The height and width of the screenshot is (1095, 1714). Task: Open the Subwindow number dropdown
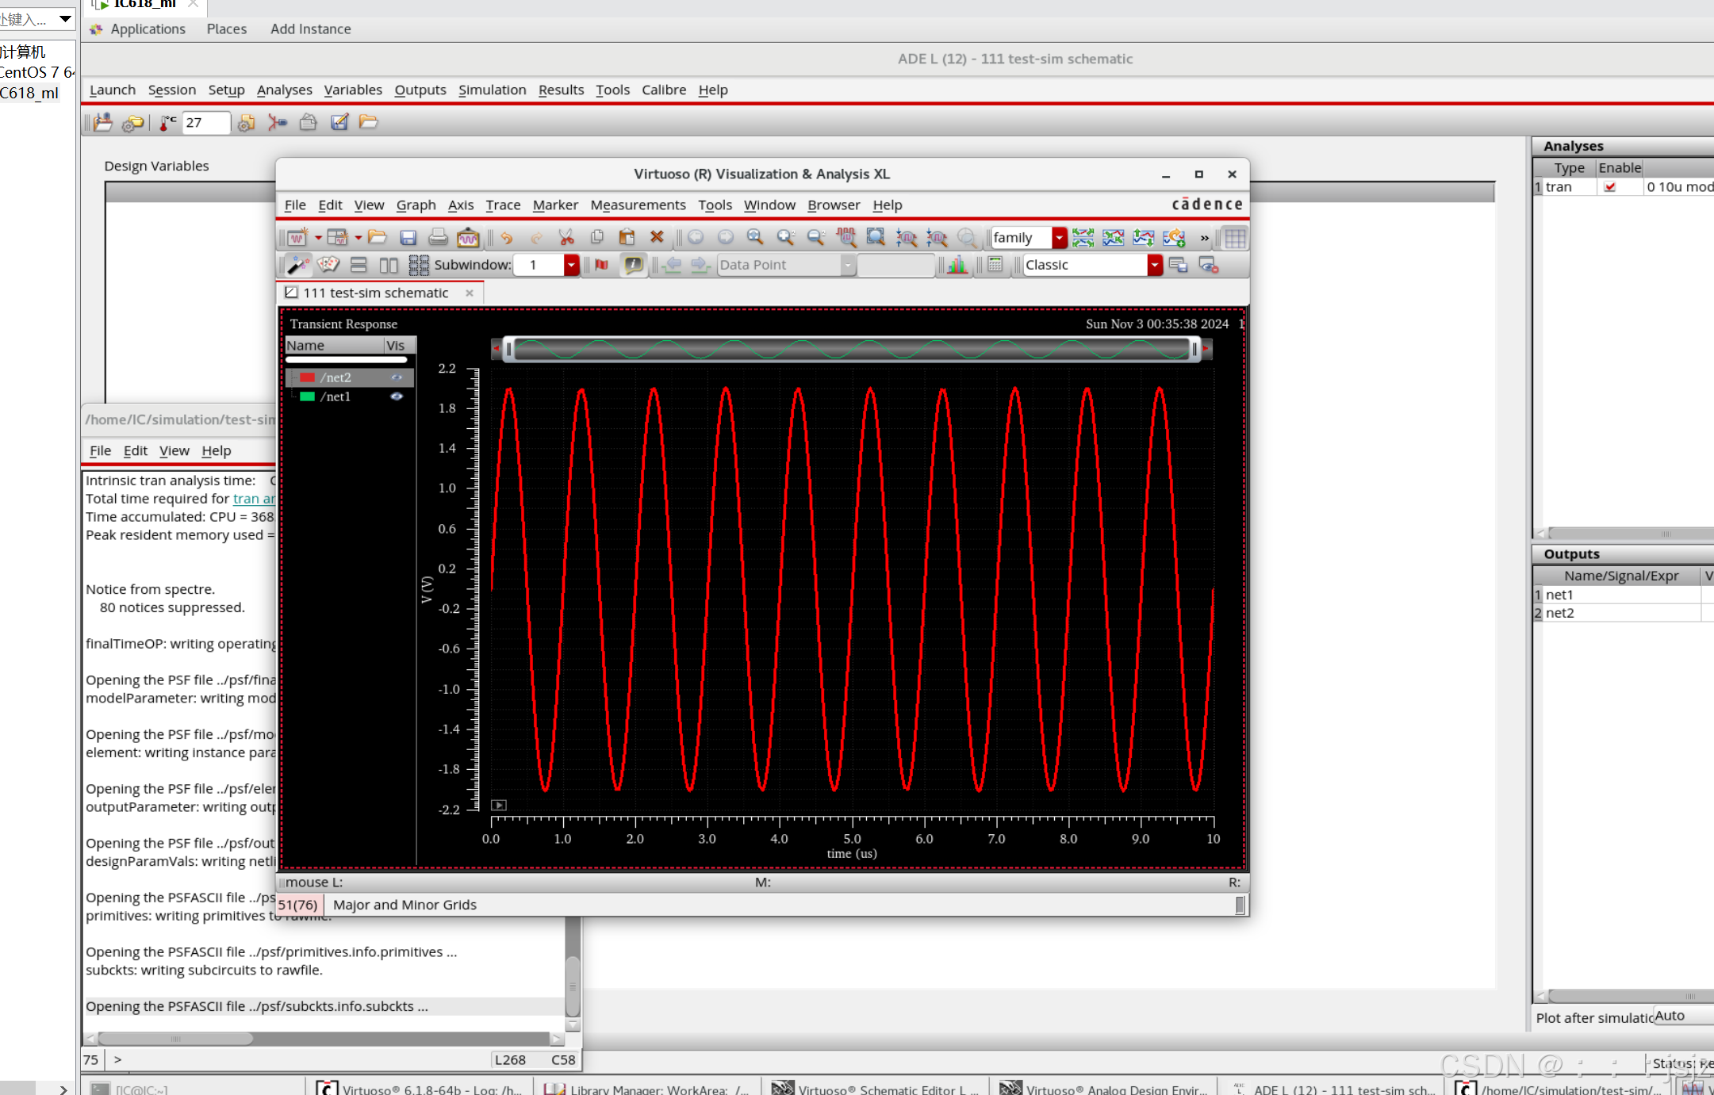point(571,265)
